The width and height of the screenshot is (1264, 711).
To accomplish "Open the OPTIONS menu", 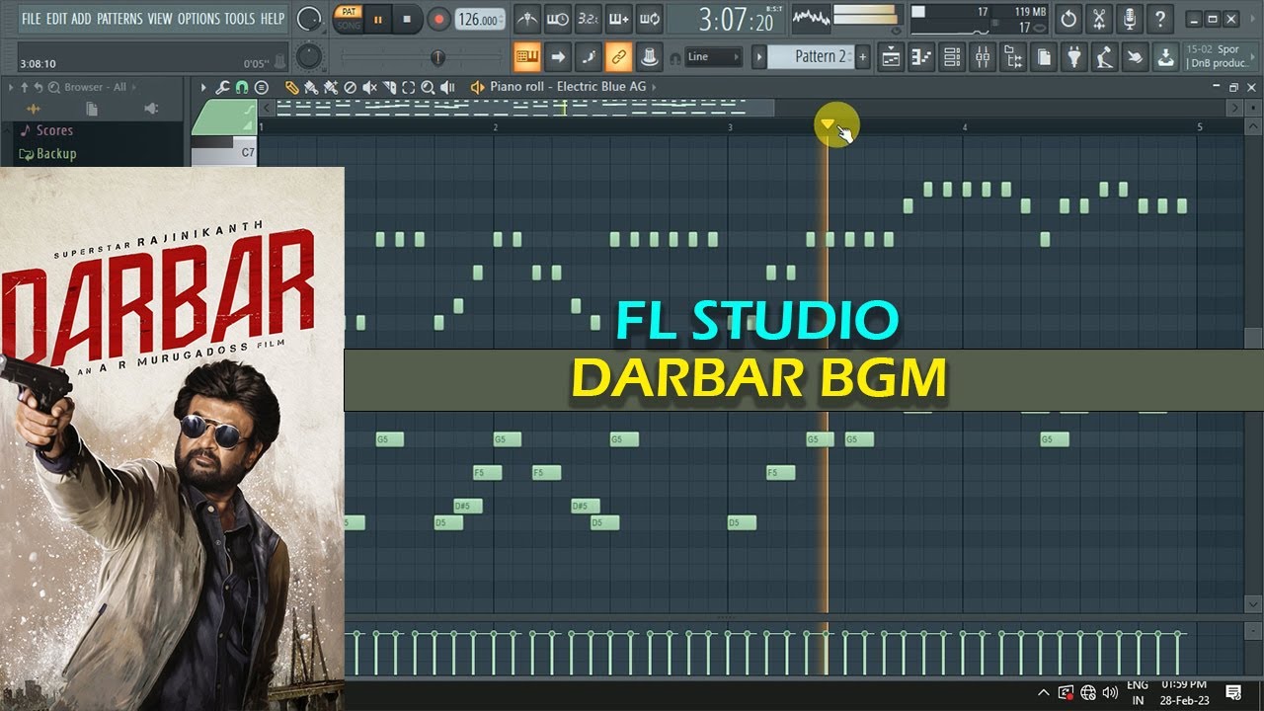I will point(198,19).
